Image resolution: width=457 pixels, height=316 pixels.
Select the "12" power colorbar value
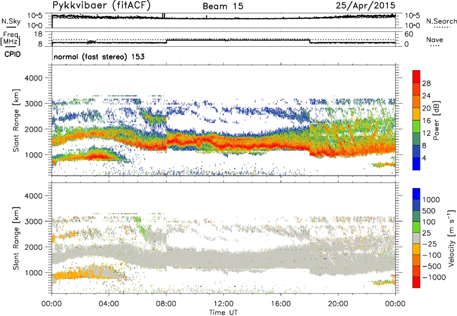coord(426,133)
